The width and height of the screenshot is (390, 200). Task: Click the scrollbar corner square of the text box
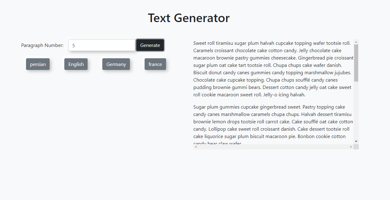pos(356,147)
